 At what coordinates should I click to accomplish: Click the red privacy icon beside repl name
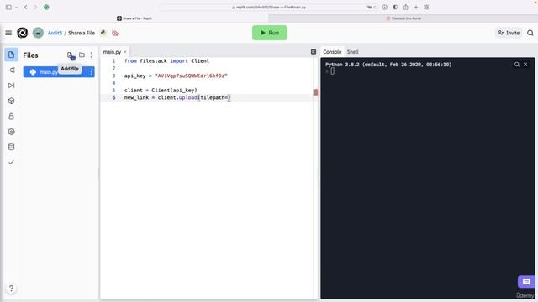(x=115, y=34)
